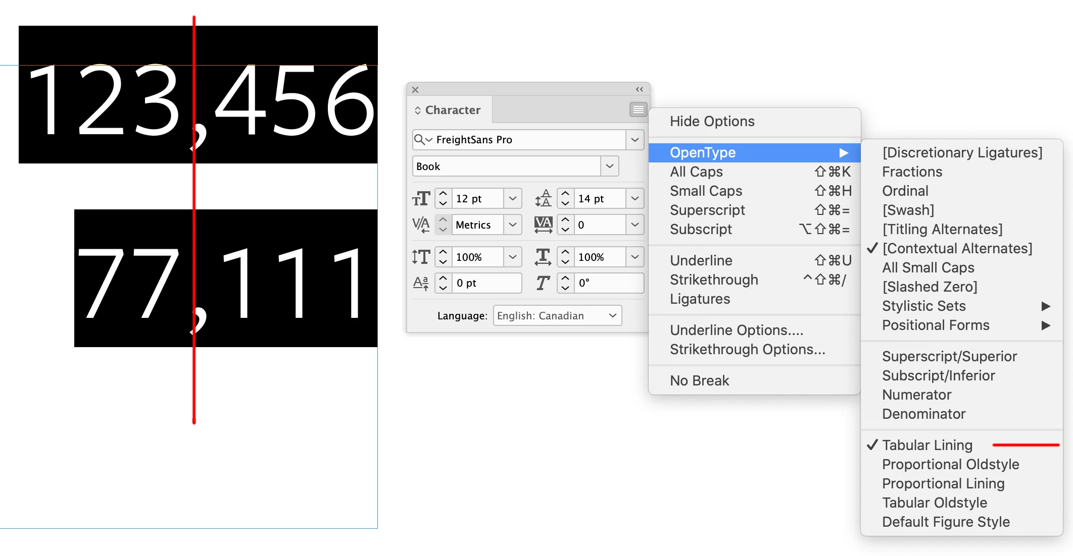Choose Hide Options in the panel menu
Image resolution: width=1073 pixels, height=556 pixels.
coord(712,121)
